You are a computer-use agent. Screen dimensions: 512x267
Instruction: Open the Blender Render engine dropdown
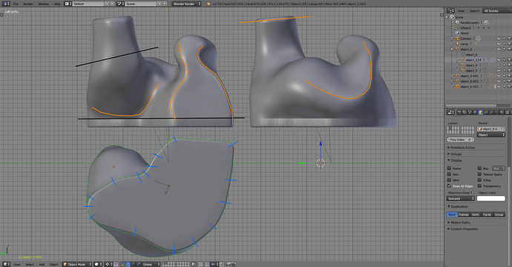(x=186, y=4)
